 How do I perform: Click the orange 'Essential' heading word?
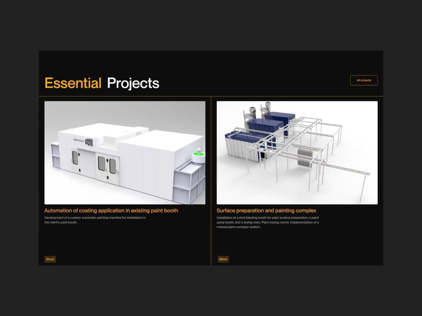coord(73,83)
